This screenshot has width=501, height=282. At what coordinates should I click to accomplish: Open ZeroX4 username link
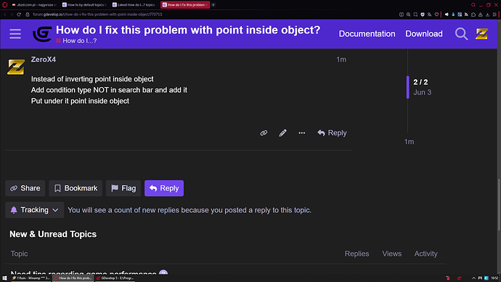click(x=43, y=60)
